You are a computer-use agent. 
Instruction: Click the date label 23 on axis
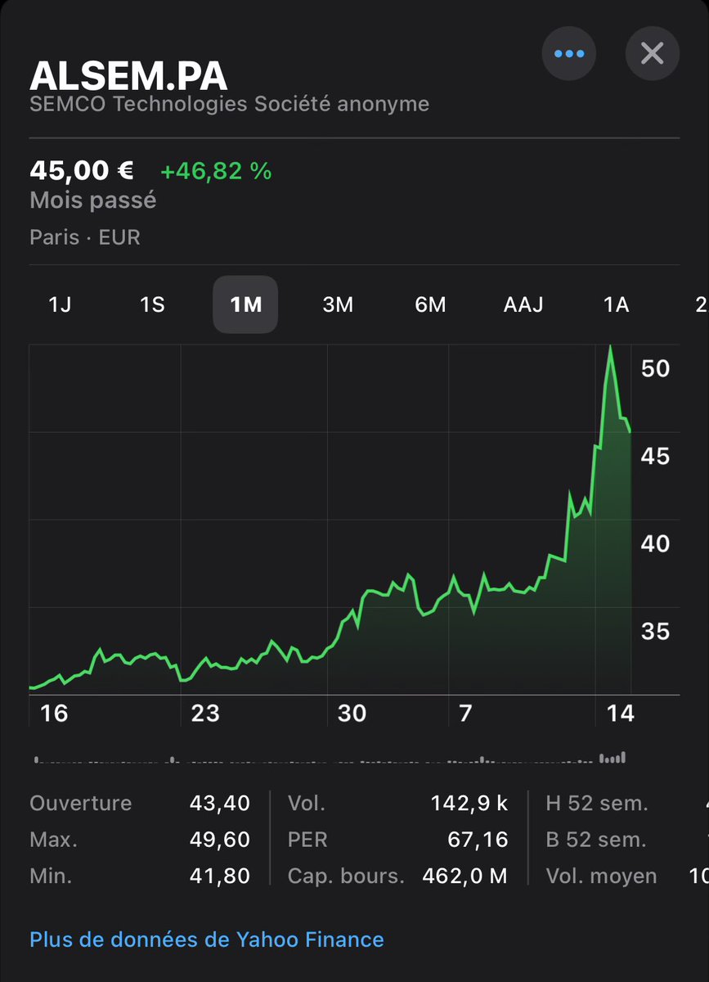point(205,714)
